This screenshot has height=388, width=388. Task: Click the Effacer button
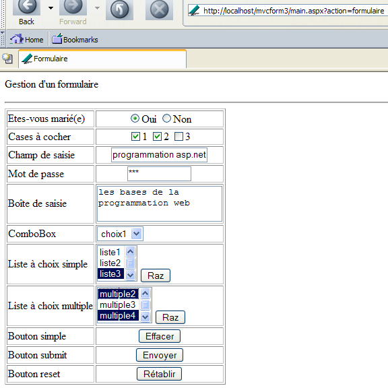coord(160,336)
